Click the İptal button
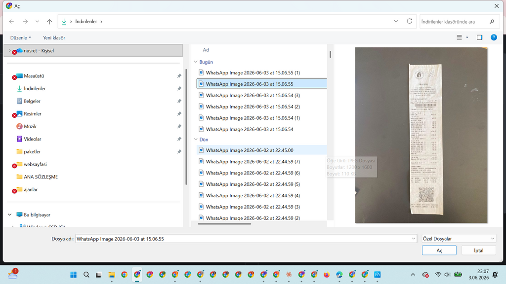The width and height of the screenshot is (506, 284). [478, 250]
